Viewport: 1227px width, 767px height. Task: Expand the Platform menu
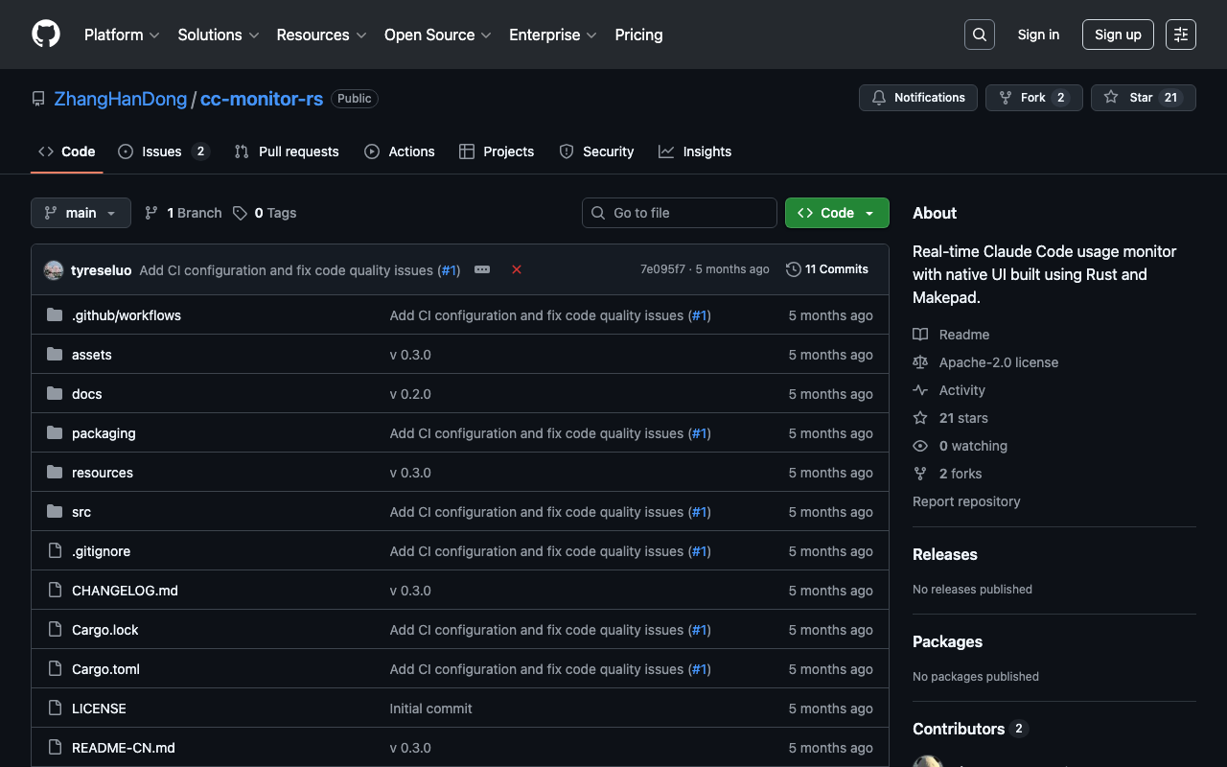click(x=122, y=35)
